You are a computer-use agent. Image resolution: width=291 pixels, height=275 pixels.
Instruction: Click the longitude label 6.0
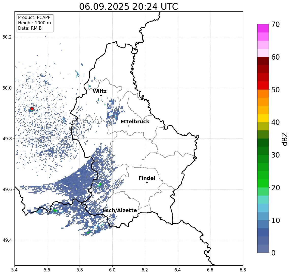[112, 270]
